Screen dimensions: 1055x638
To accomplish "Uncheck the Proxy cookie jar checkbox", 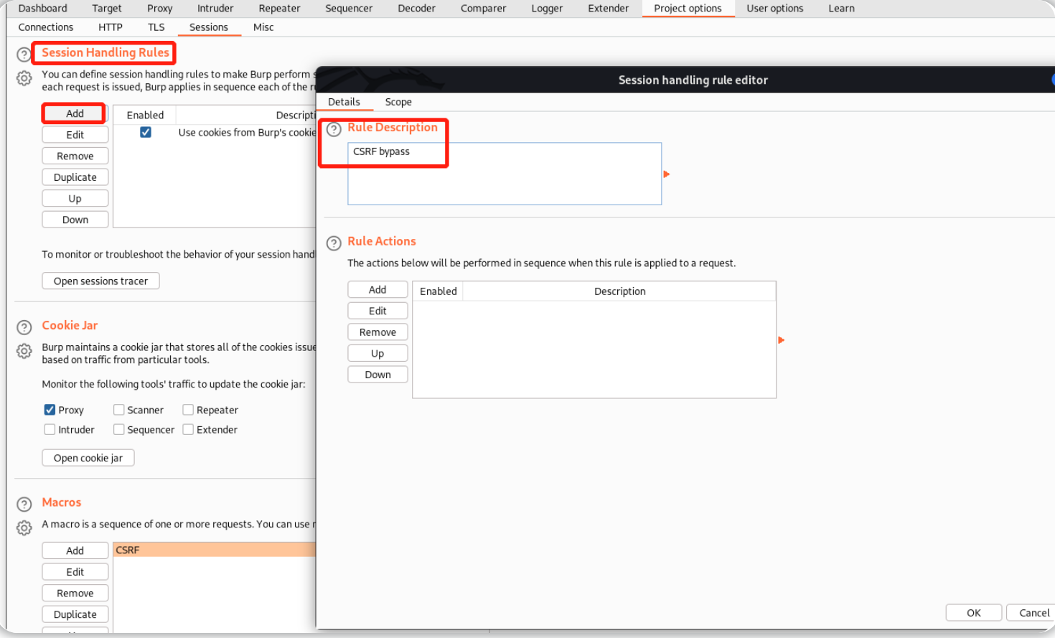I will click(x=50, y=410).
